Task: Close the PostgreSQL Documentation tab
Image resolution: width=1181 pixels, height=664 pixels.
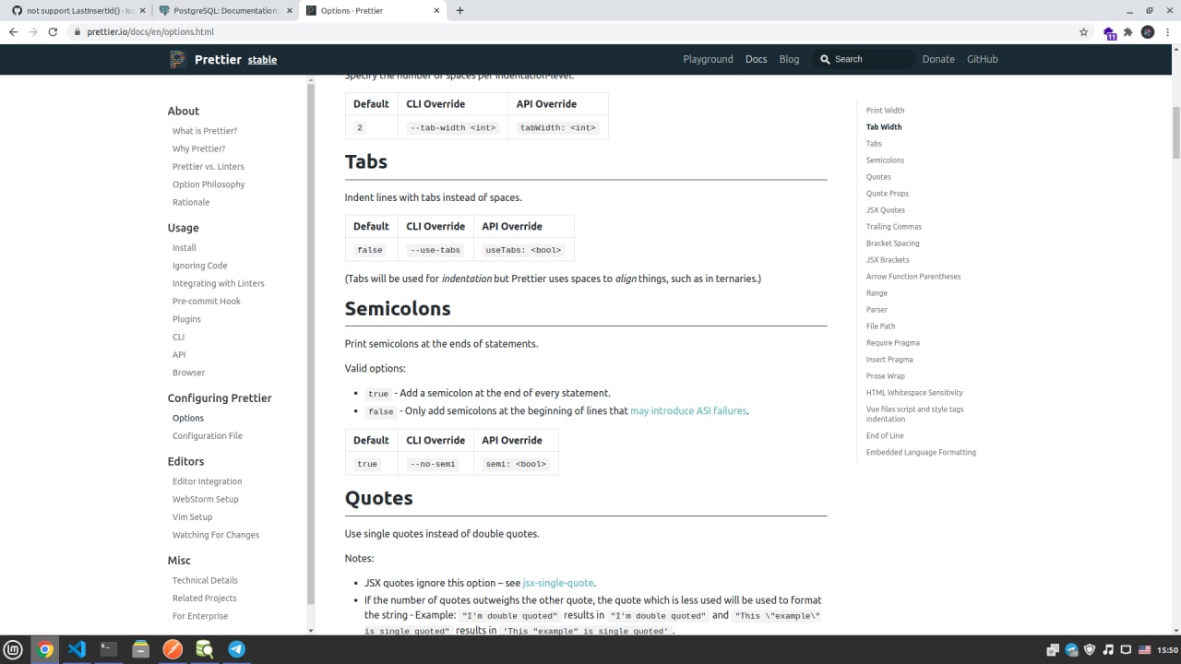Action: coord(289,10)
